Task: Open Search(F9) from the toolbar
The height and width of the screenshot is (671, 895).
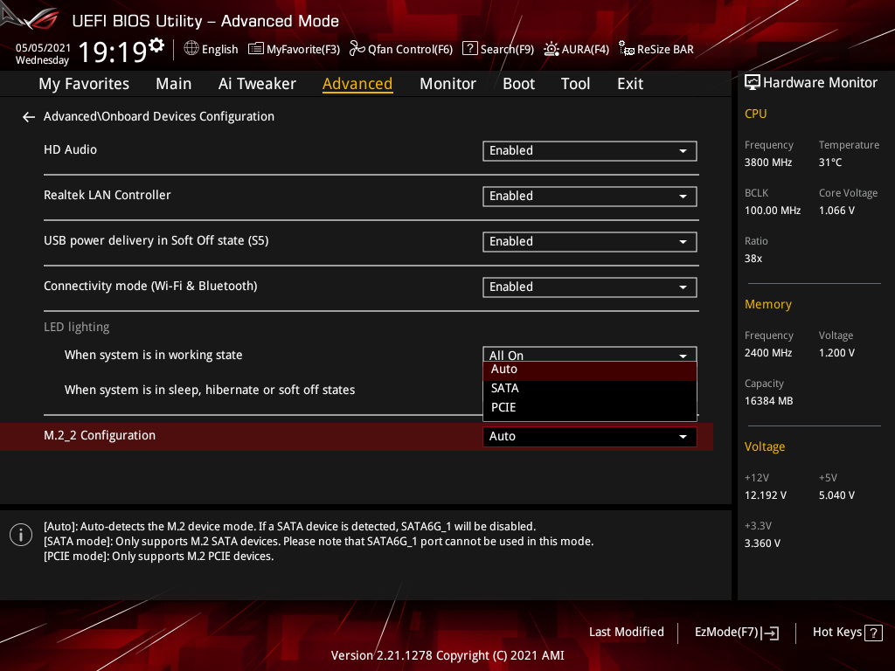Action: point(497,49)
